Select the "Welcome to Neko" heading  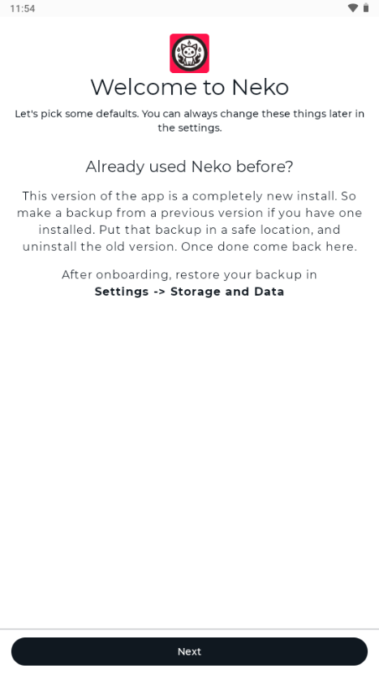click(190, 87)
